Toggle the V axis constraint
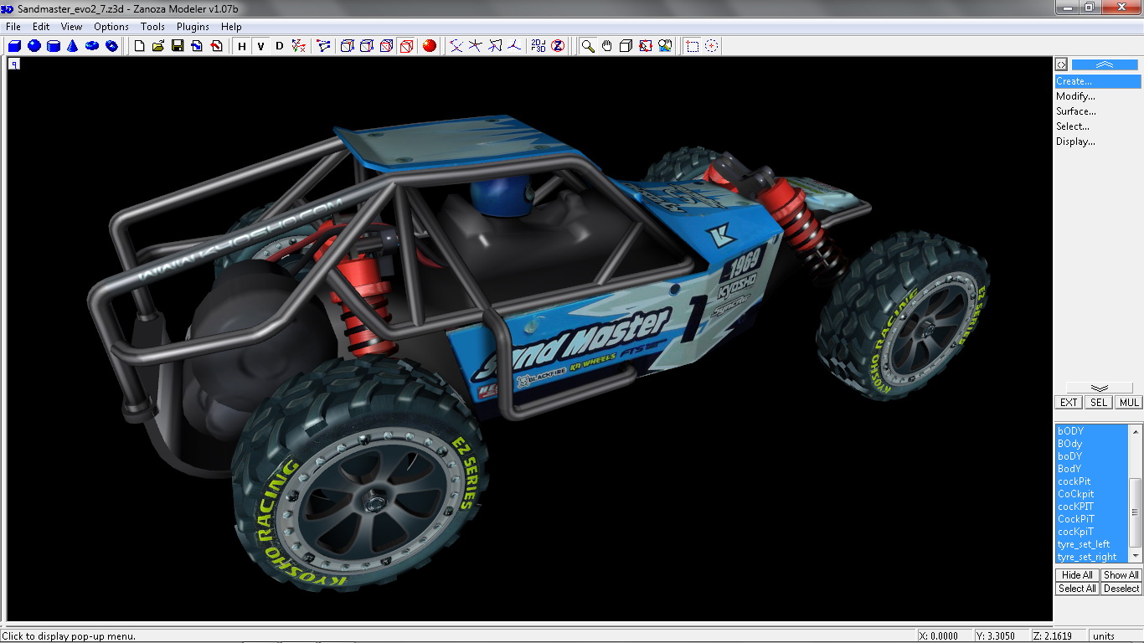Viewport: 1144px width, 643px height. (260, 46)
